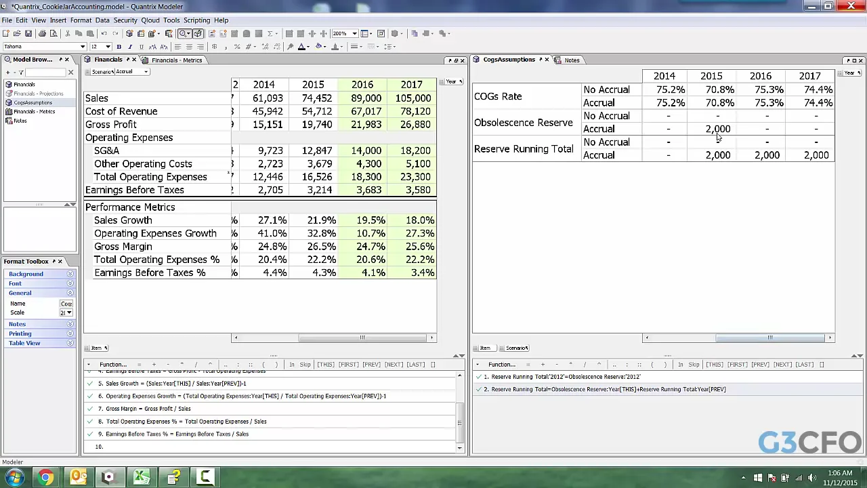Open the font size 12 dropdown
867x488 pixels.
pyautogui.click(x=108, y=47)
